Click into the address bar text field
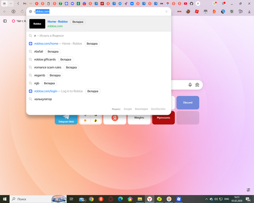The width and height of the screenshot is (254, 203). point(98,12)
